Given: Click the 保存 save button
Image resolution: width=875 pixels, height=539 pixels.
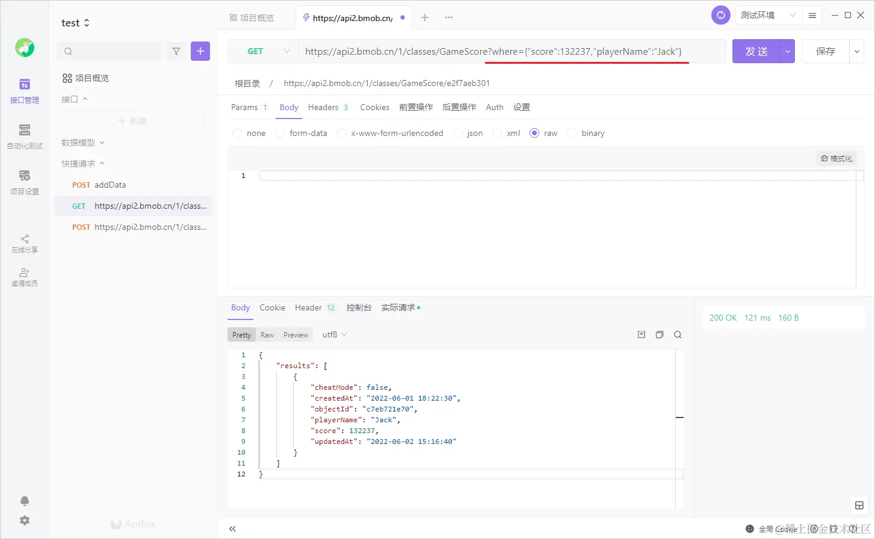Looking at the screenshot, I should tap(826, 51).
